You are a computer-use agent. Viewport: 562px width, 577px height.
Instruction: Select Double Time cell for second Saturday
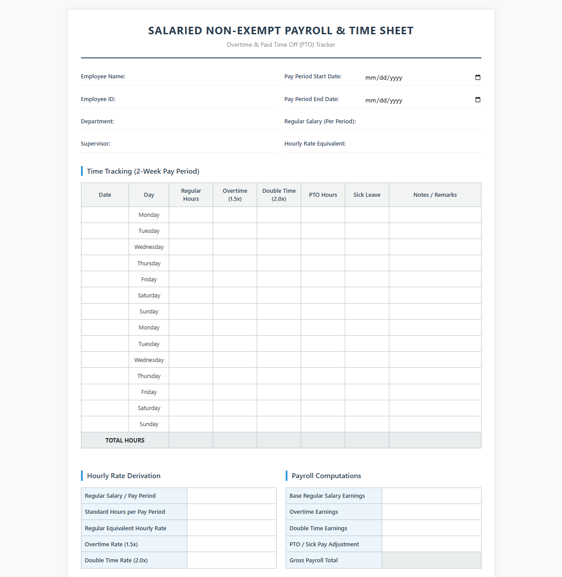(x=279, y=408)
